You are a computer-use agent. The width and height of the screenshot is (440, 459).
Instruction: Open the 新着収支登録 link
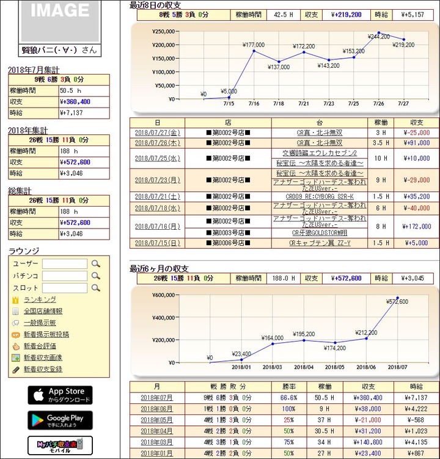point(43,369)
